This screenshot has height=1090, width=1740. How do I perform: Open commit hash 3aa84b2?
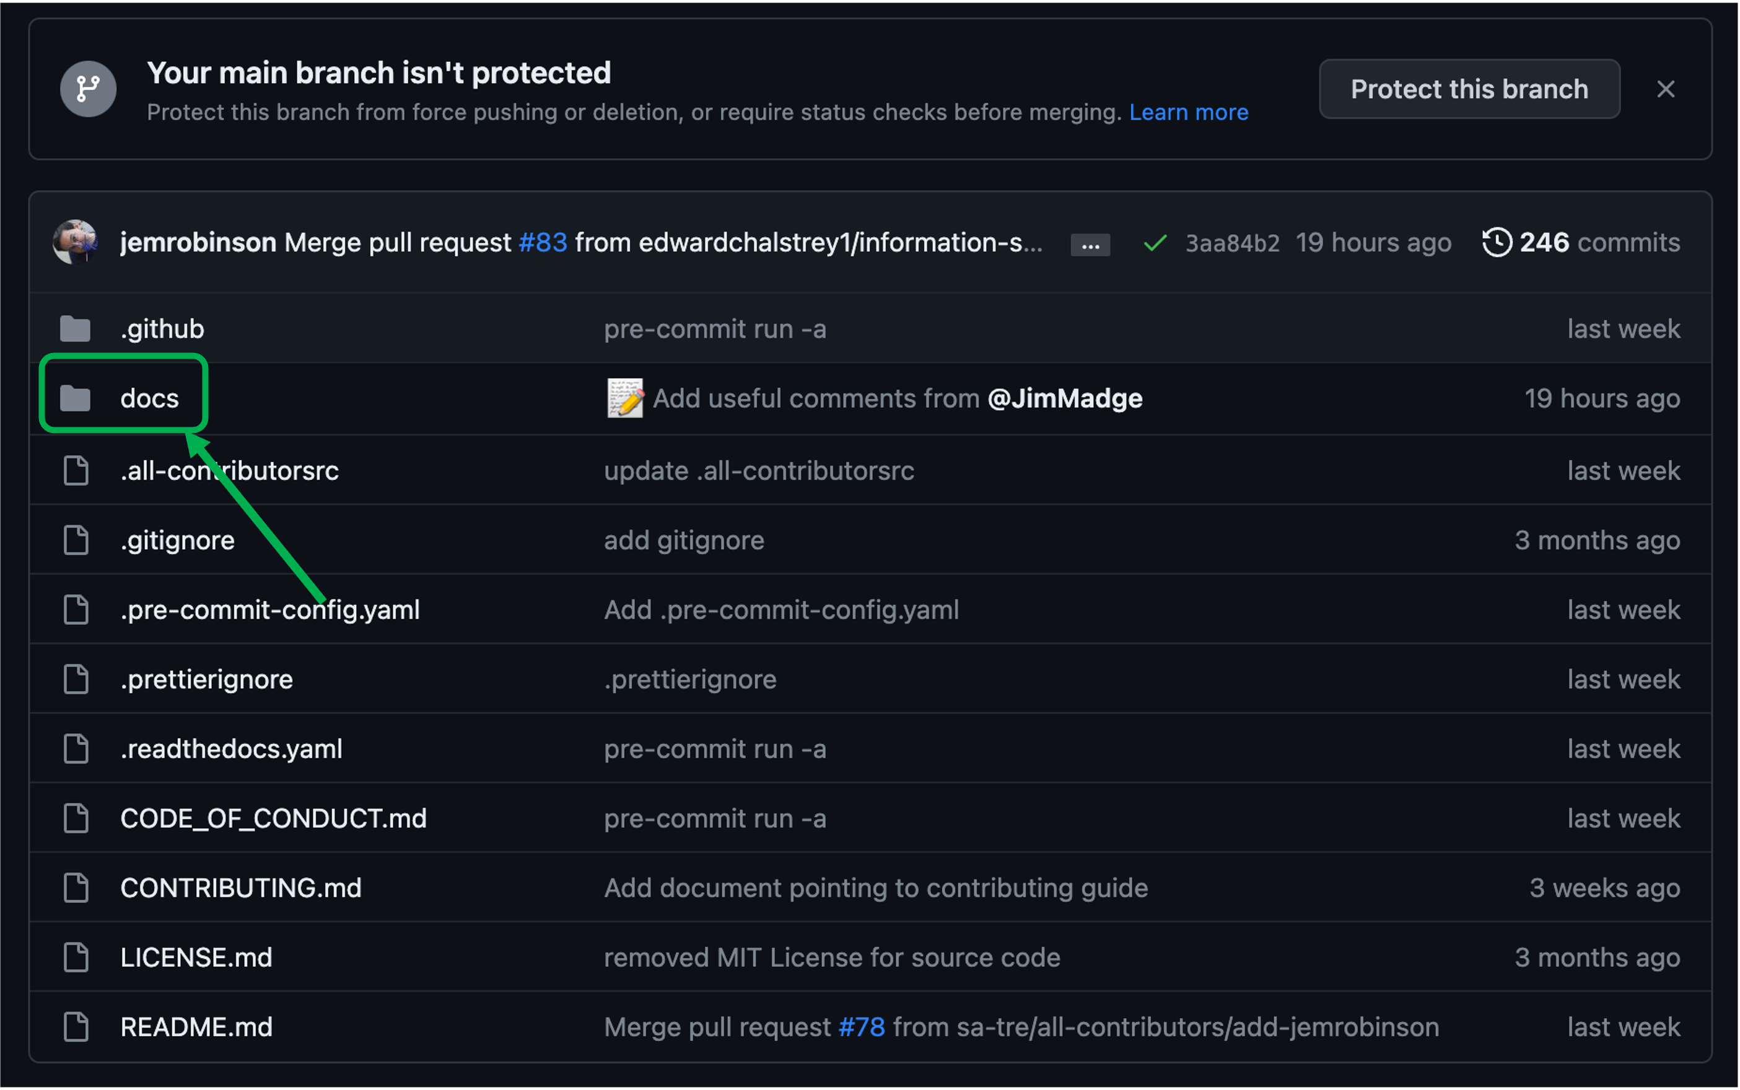click(x=1232, y=243)
